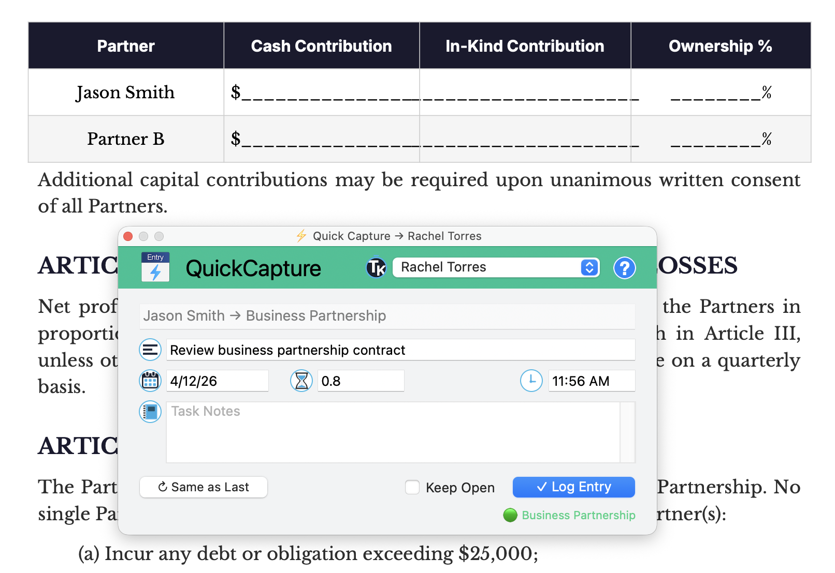Open the Rachel Torres person dropdown
Screen dimensions: 835x573
pos(487,267)
